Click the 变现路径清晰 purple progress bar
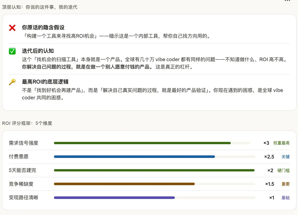298x215 pixels. (155, 198)
